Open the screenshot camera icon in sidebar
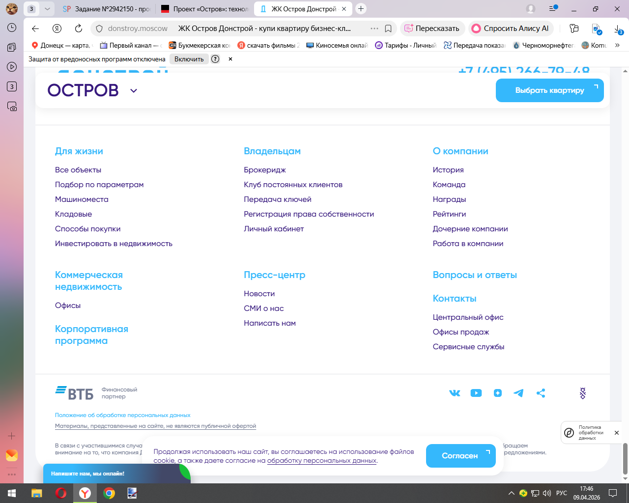Viewport: 629px width, 503px height. tap(12, 106)
